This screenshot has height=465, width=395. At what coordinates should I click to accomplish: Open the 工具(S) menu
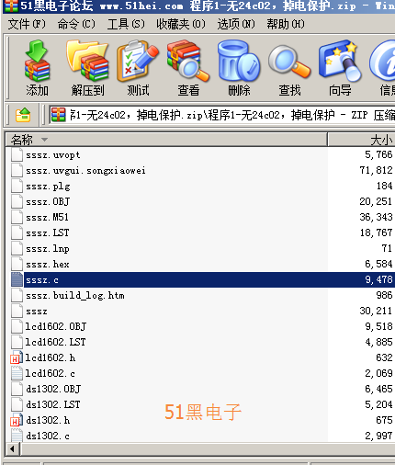coord(126,24)
